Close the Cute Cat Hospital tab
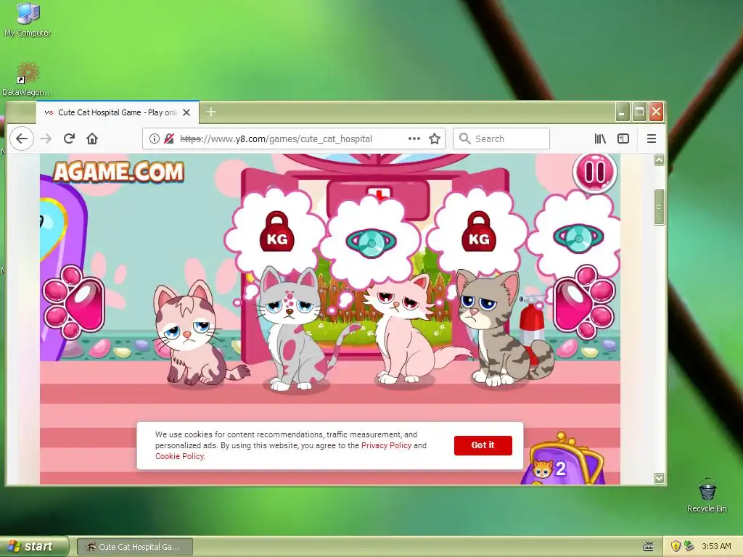The image size is (743, 557). tap(186, 112)
